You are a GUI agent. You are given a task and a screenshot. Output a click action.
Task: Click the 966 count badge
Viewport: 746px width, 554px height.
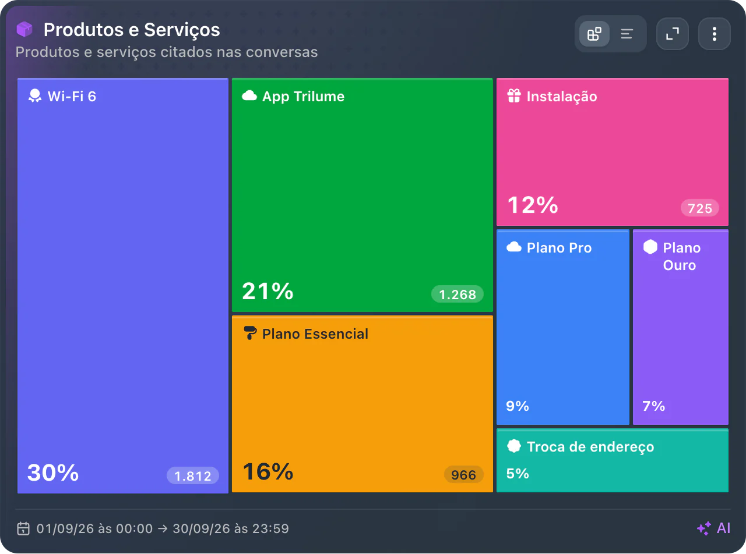(x=464, y=474)
